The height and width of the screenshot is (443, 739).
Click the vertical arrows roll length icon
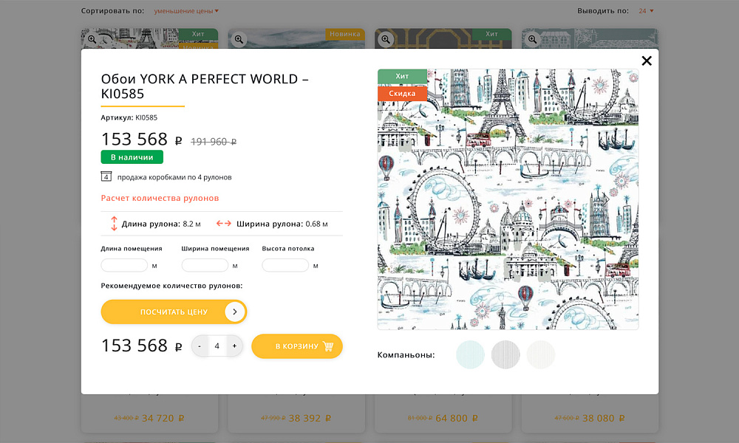coord(114,224)
